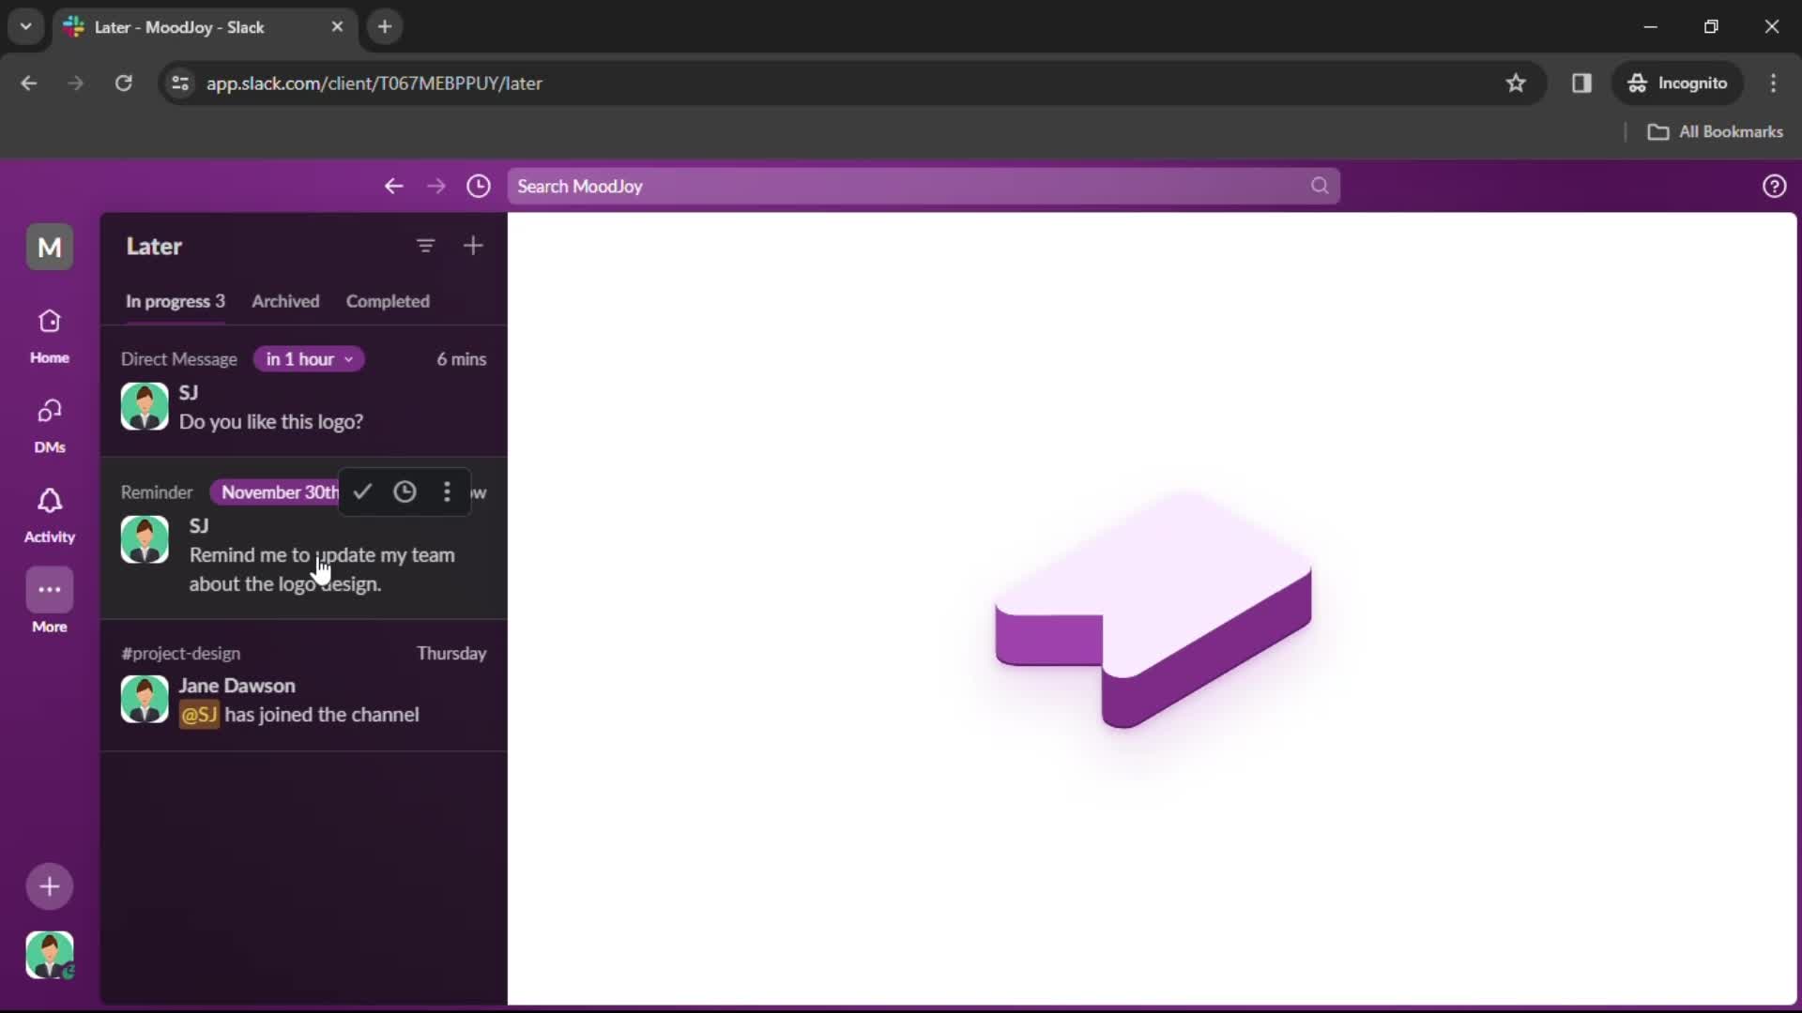Switch to the Archived tab

click(x=284, y=300)
